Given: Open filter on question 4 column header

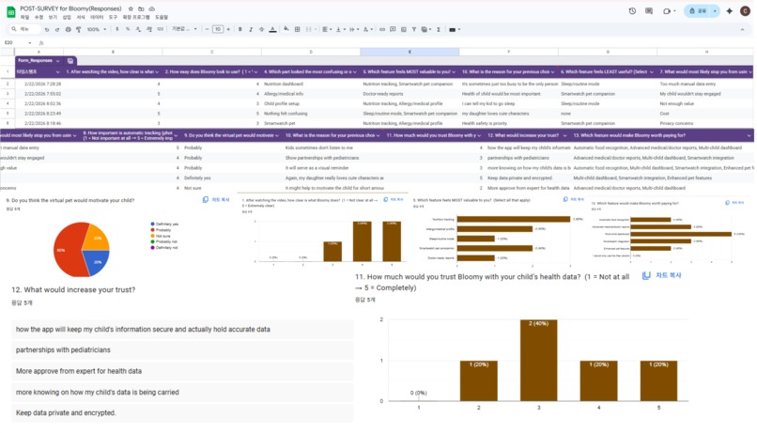Looking at the screenshot, I should 355,72.
